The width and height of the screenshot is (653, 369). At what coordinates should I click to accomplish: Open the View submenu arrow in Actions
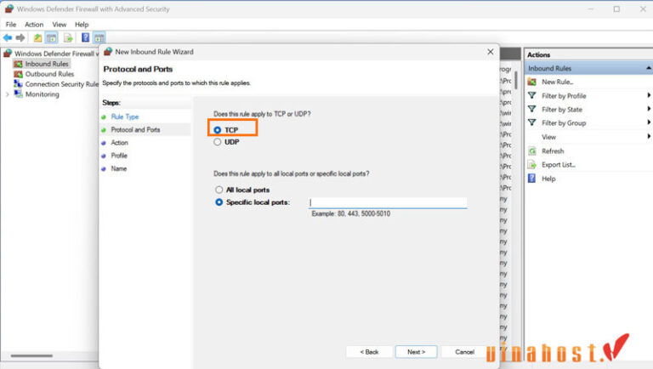point(649,137)
